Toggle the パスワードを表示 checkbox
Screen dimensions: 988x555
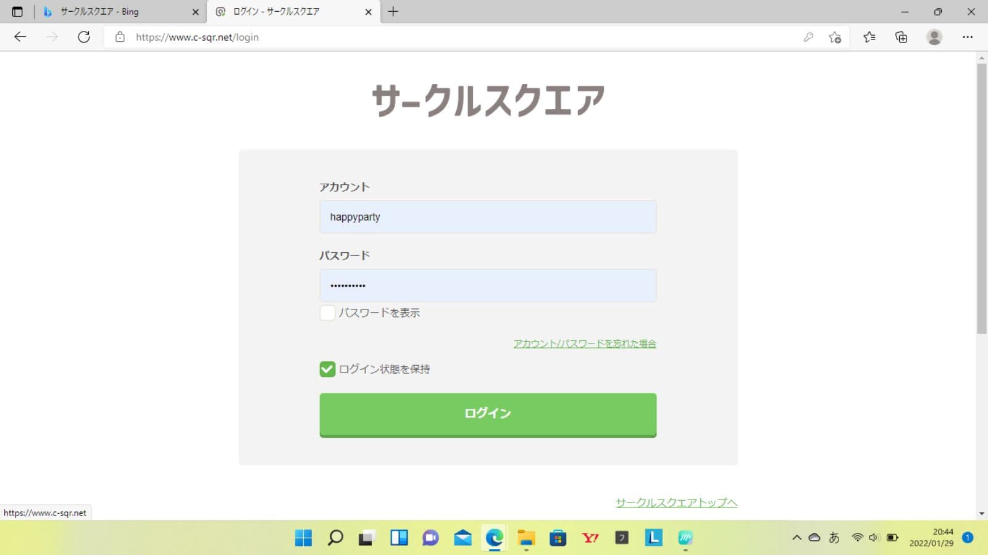(x=327, y=313)
